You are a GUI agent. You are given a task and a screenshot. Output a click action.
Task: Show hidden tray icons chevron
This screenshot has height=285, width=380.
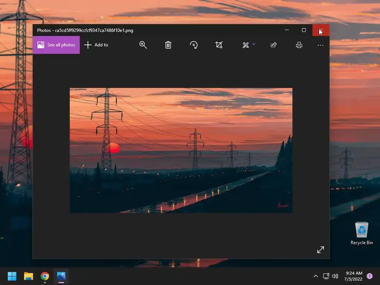pos(316,276)
